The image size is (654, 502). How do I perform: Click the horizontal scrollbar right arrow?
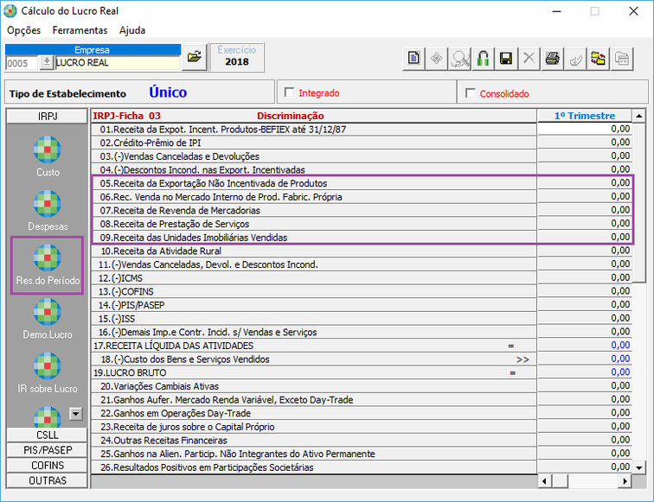click(x=625, y=481)
